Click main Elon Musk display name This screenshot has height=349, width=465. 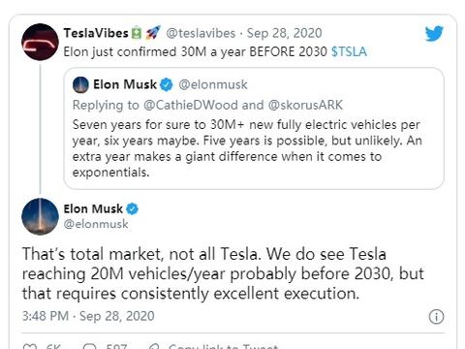93,208
